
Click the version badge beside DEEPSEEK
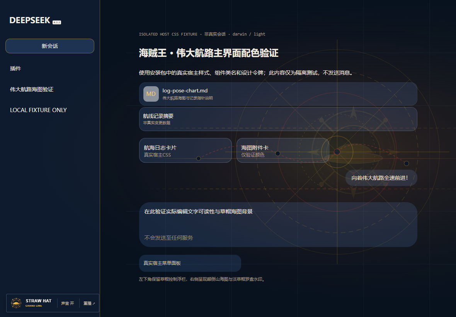(x=57, y=22)
